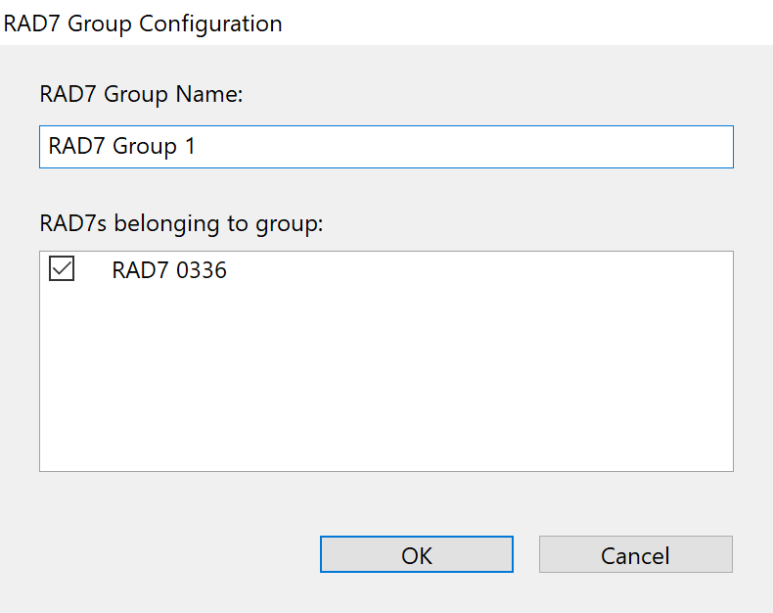Click blank space right of RAD7 0336
Image resolution: width=773 pixels, height=613 pixels.
[489, 271]
